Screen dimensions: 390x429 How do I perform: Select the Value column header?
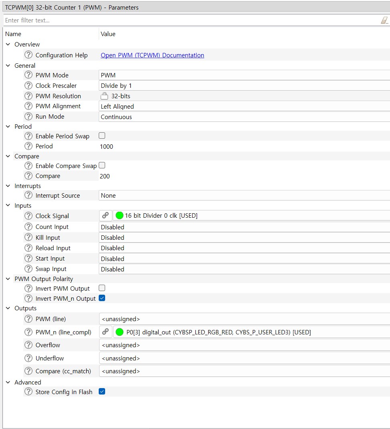(108, 34)
